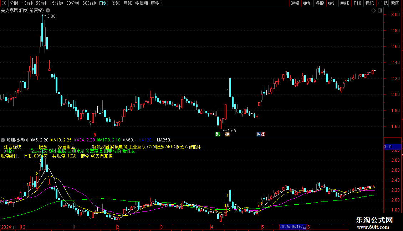This screenshot has height=231, width=403.
Task: Expand the 股朋指标网 indicator dropdown arrow
Action: [3, 140]
